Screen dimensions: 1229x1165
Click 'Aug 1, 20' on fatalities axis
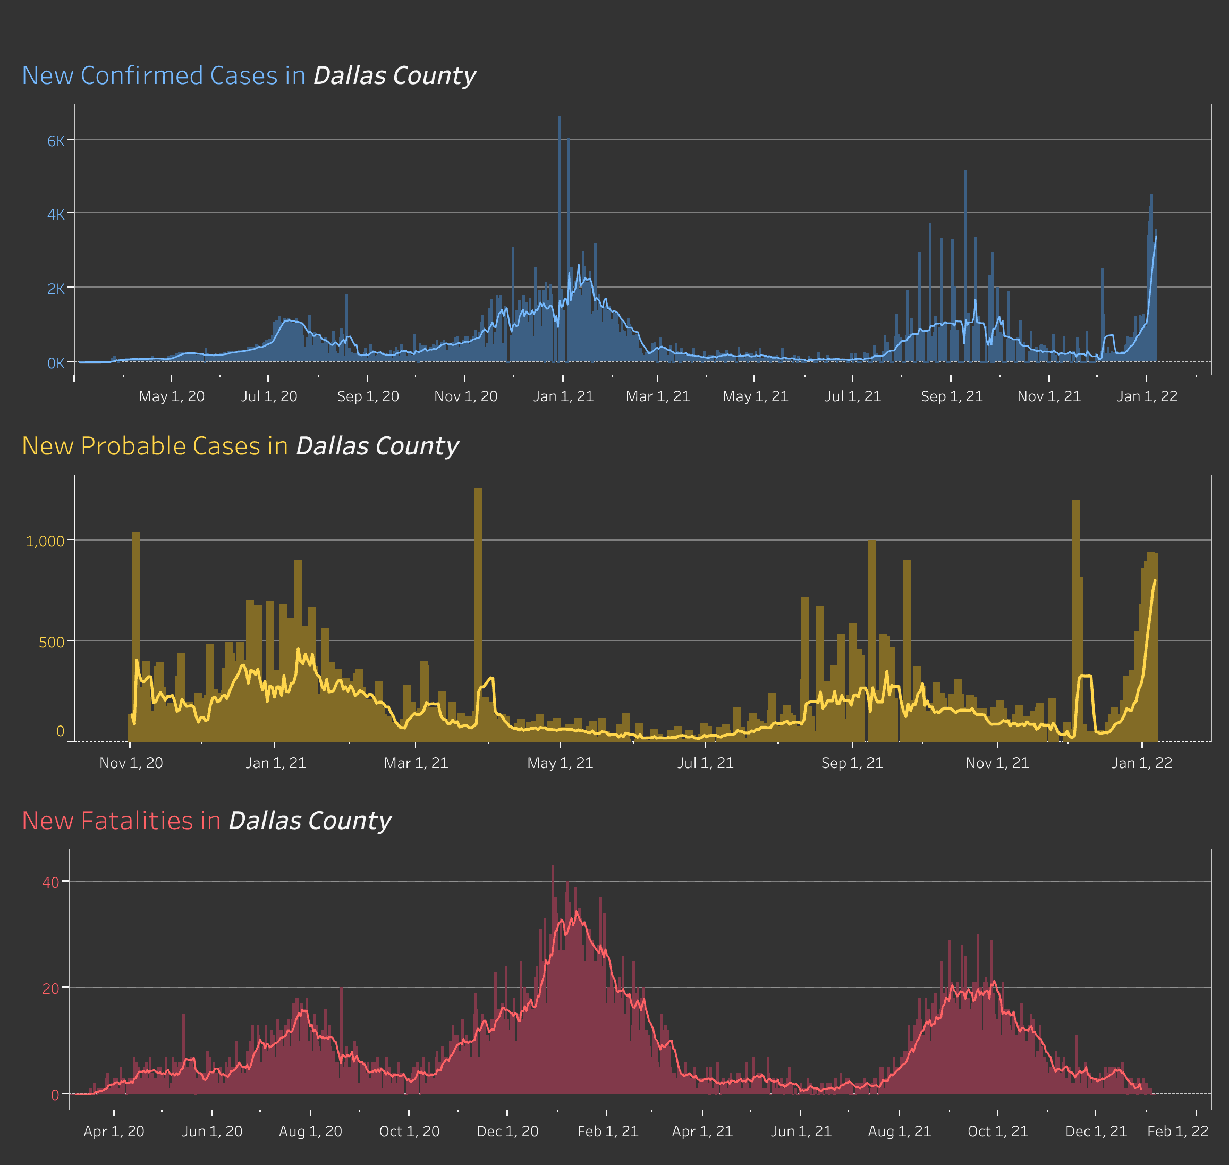tap(310, 1132)
